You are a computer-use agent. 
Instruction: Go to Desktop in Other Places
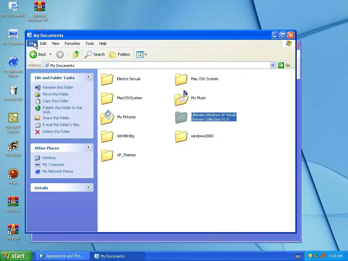point(49,158)
